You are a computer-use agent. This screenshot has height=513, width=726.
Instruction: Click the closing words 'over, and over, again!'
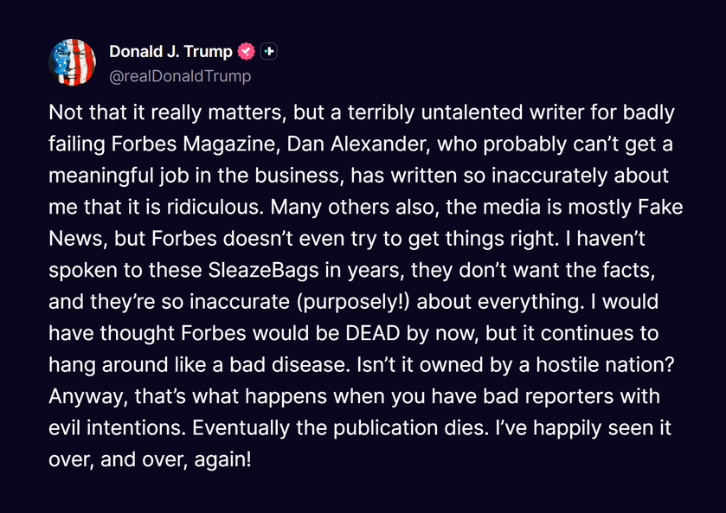[150, 459]
